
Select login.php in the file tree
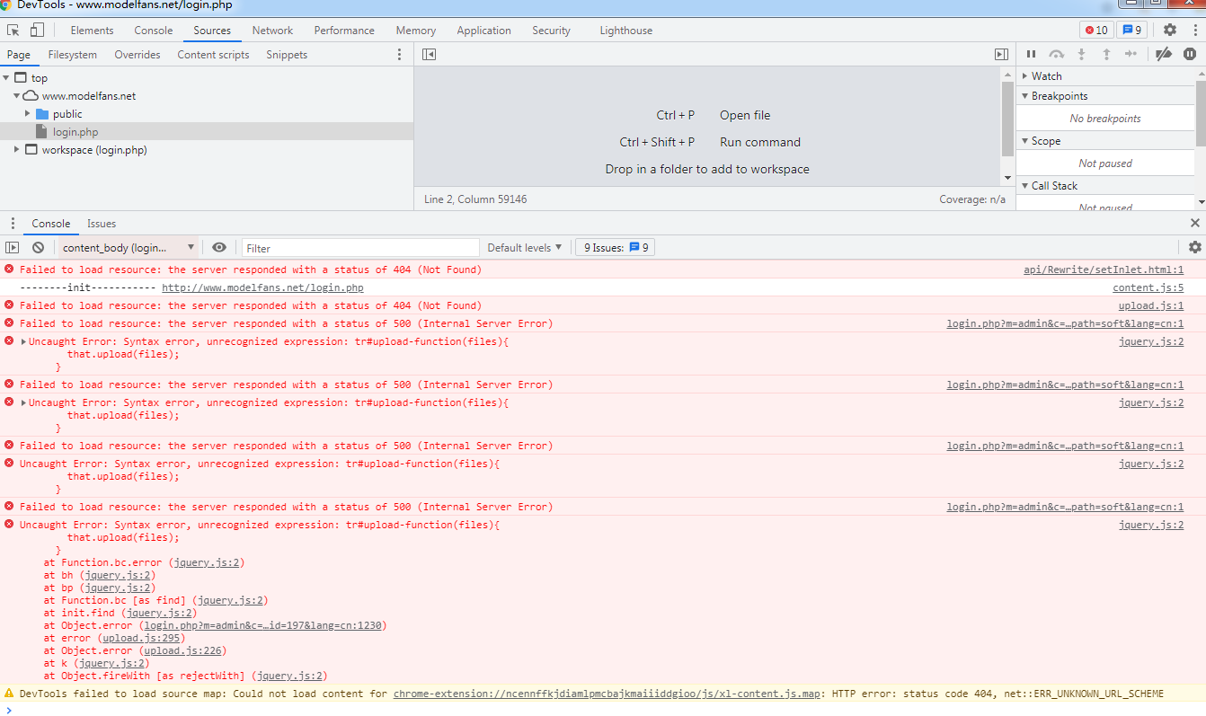75,132
